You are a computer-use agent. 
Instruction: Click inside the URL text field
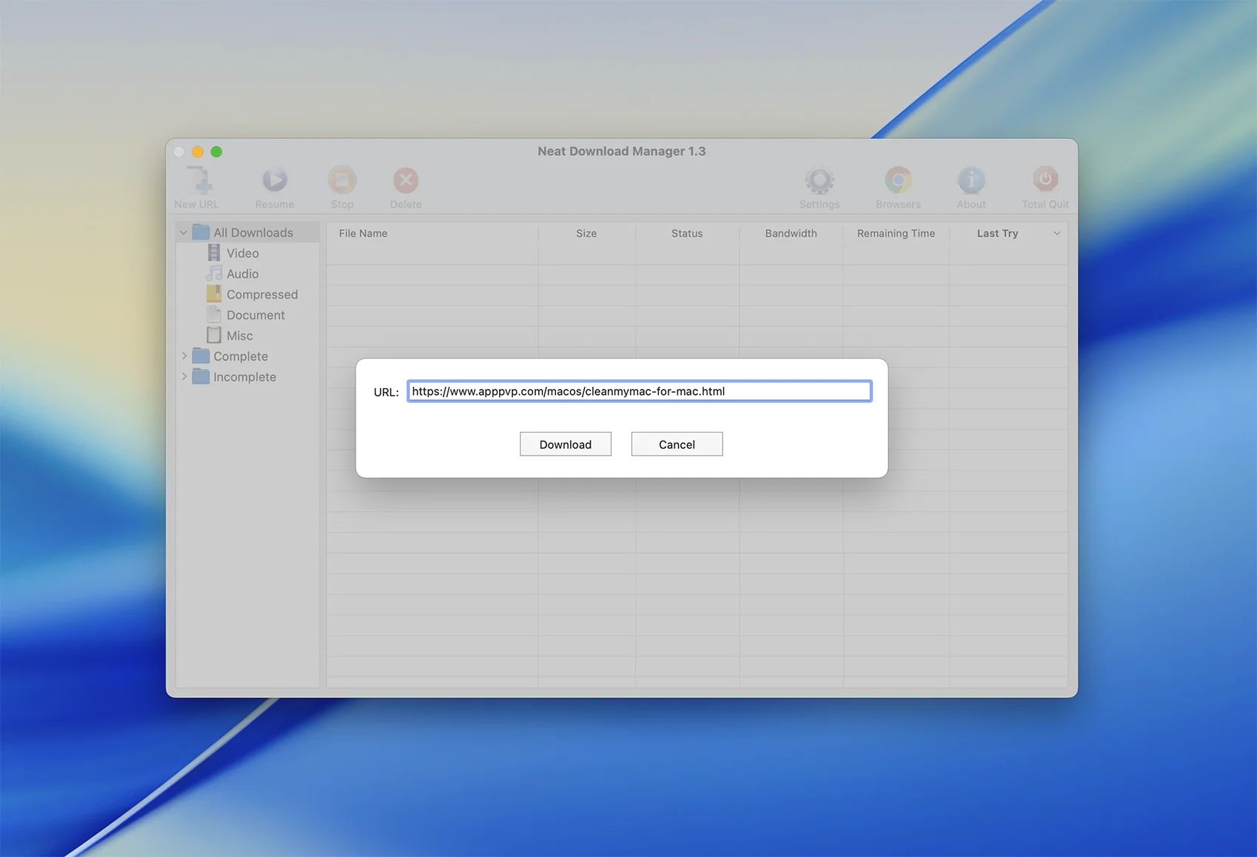(x=639, y=392)
